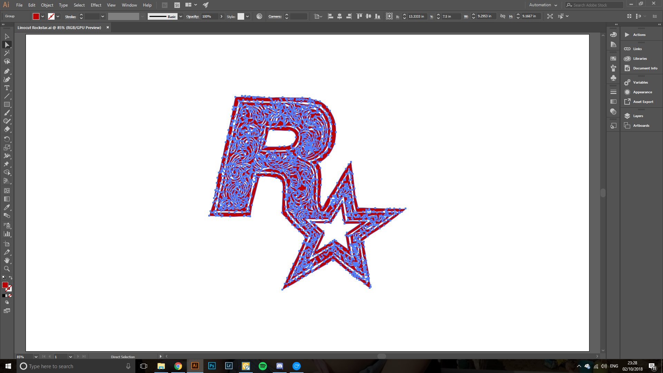Open the Effect menu
Viewport: 663px width, 373px height.
click(96, 5)
